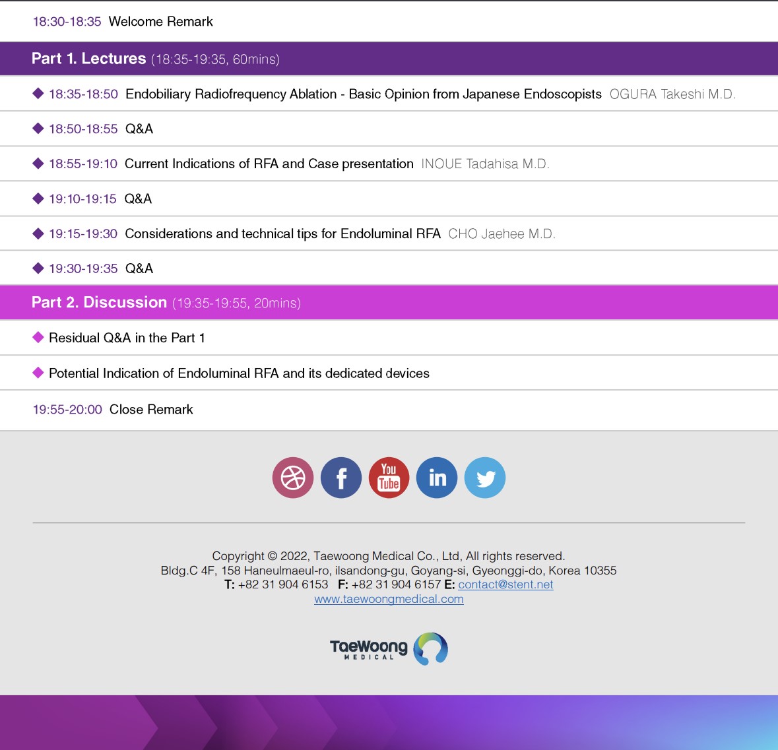
Task: Click the pink diamond beside Residual Q&A
Action: point(38,338)
